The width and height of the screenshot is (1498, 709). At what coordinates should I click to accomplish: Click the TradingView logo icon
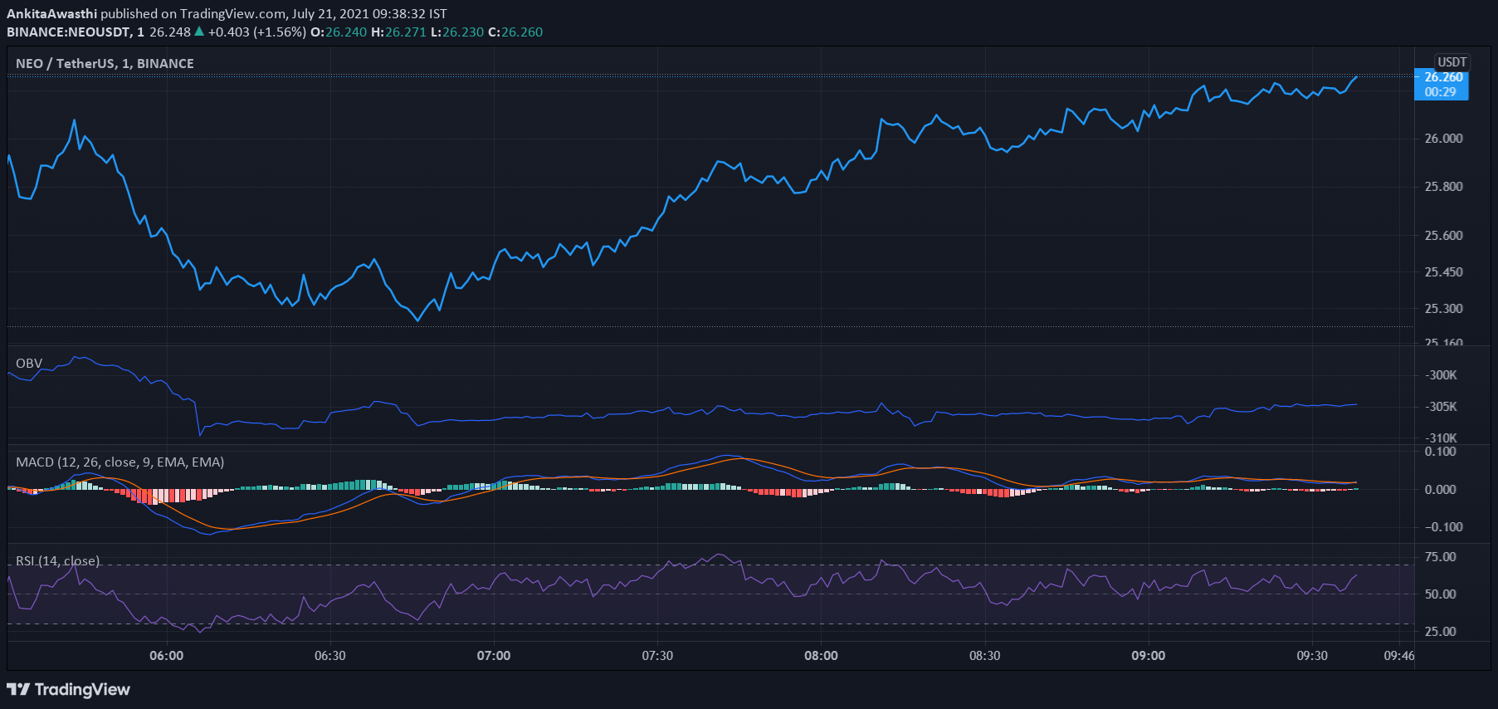(x=18, y=689)
